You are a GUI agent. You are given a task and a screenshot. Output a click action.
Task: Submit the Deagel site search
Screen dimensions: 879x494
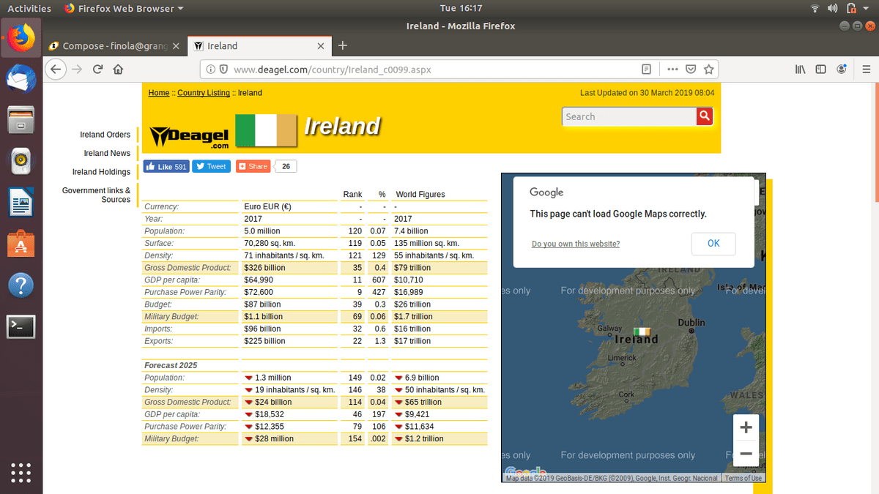point(704,116)
